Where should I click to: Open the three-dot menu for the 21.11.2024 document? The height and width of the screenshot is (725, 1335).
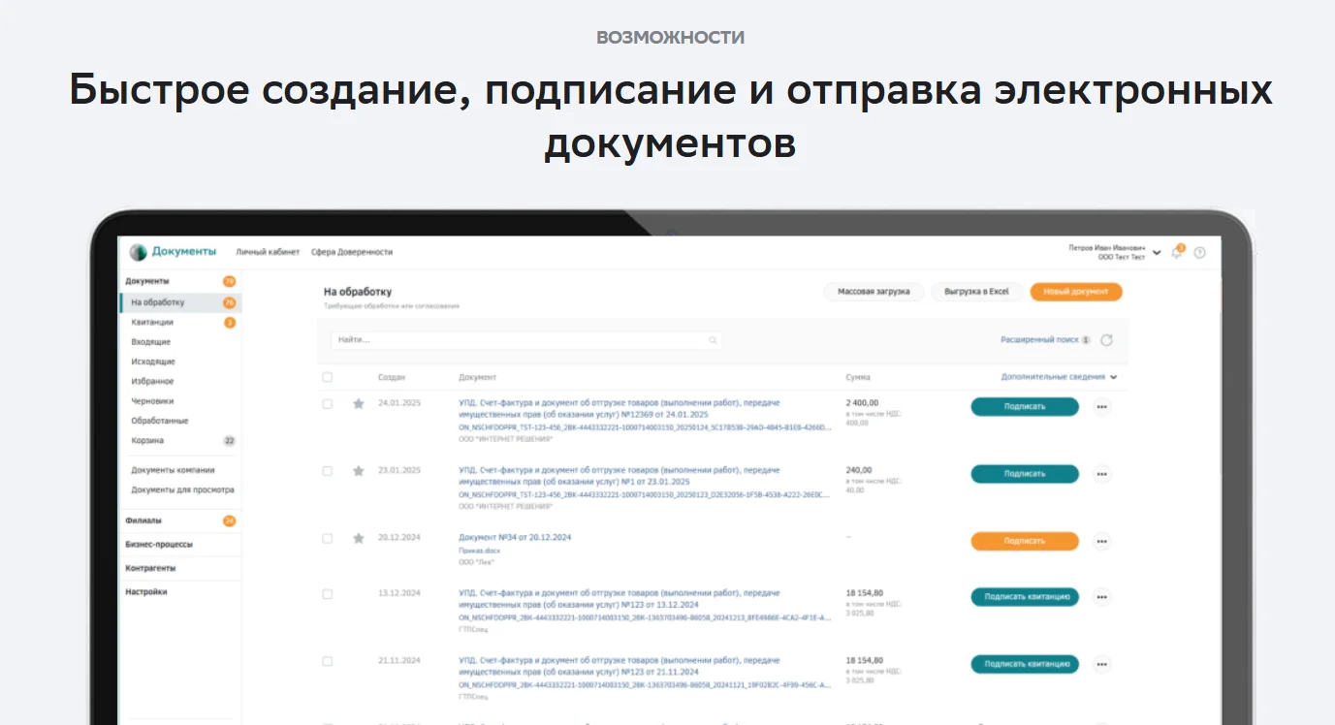pyautogui.click(x=1101, y=664)
